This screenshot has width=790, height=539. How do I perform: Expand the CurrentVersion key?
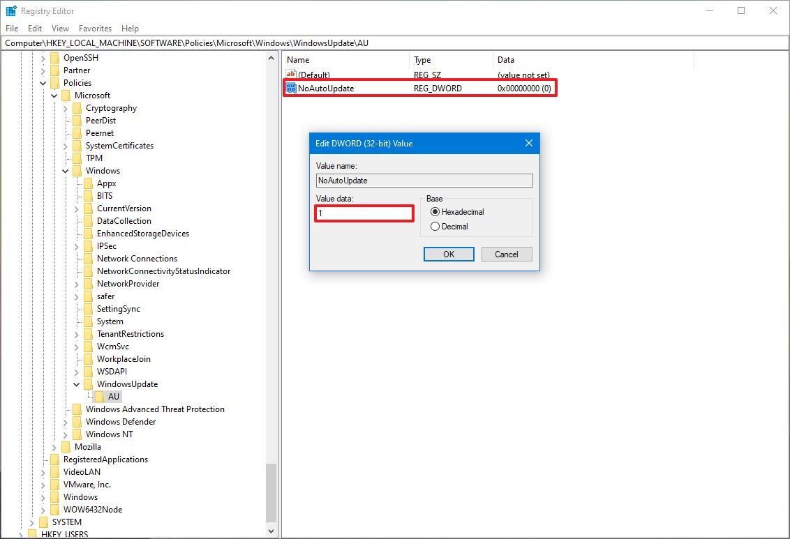click(x=76, y=208)
